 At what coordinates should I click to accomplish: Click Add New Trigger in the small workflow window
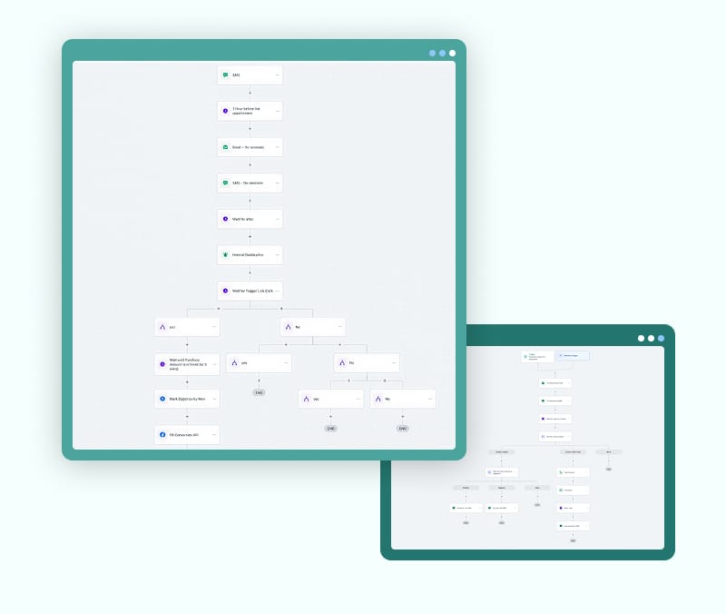point(574,356)
